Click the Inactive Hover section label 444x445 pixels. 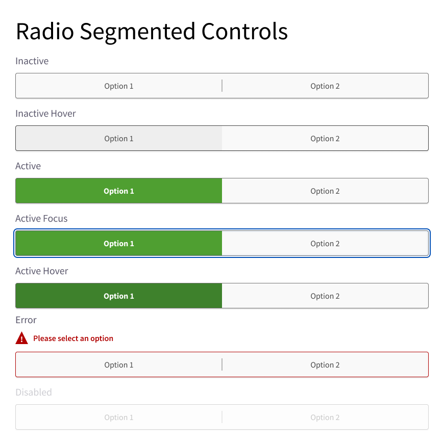pyautogui.click(x=45, y=114)
